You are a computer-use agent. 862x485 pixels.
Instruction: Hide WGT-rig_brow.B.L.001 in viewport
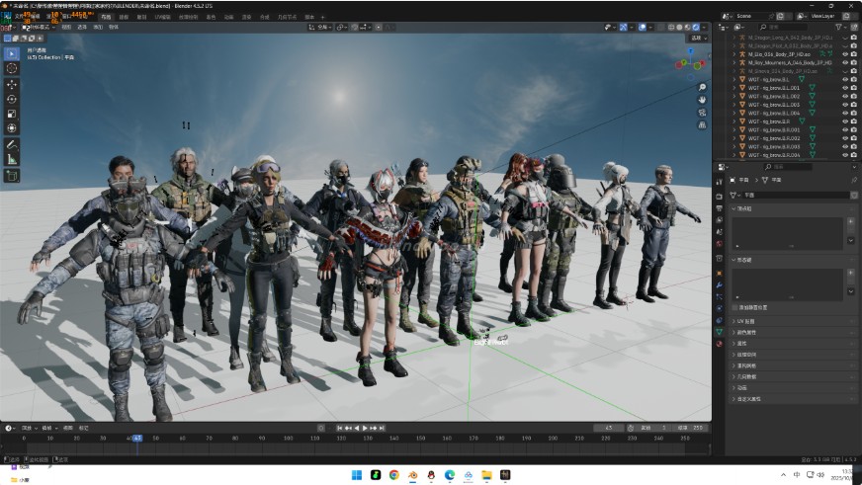pyautogui.click(x=845, y=88)
